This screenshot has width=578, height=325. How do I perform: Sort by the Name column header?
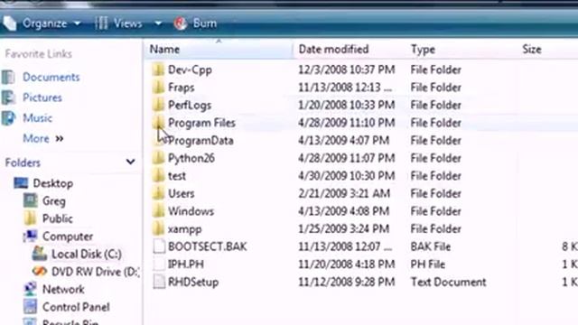[x=164, y=50]
